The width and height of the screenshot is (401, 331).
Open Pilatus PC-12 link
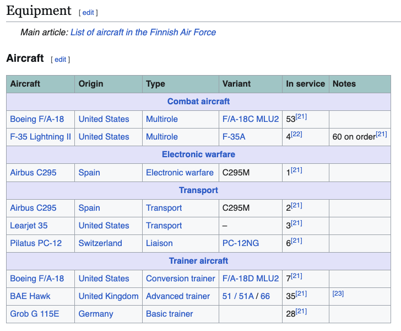coord(36,243)
